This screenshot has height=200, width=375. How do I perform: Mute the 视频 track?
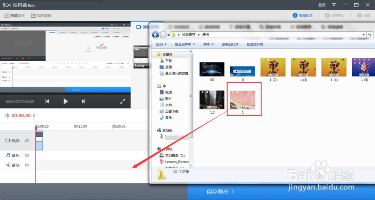click(x=27, y=141)
